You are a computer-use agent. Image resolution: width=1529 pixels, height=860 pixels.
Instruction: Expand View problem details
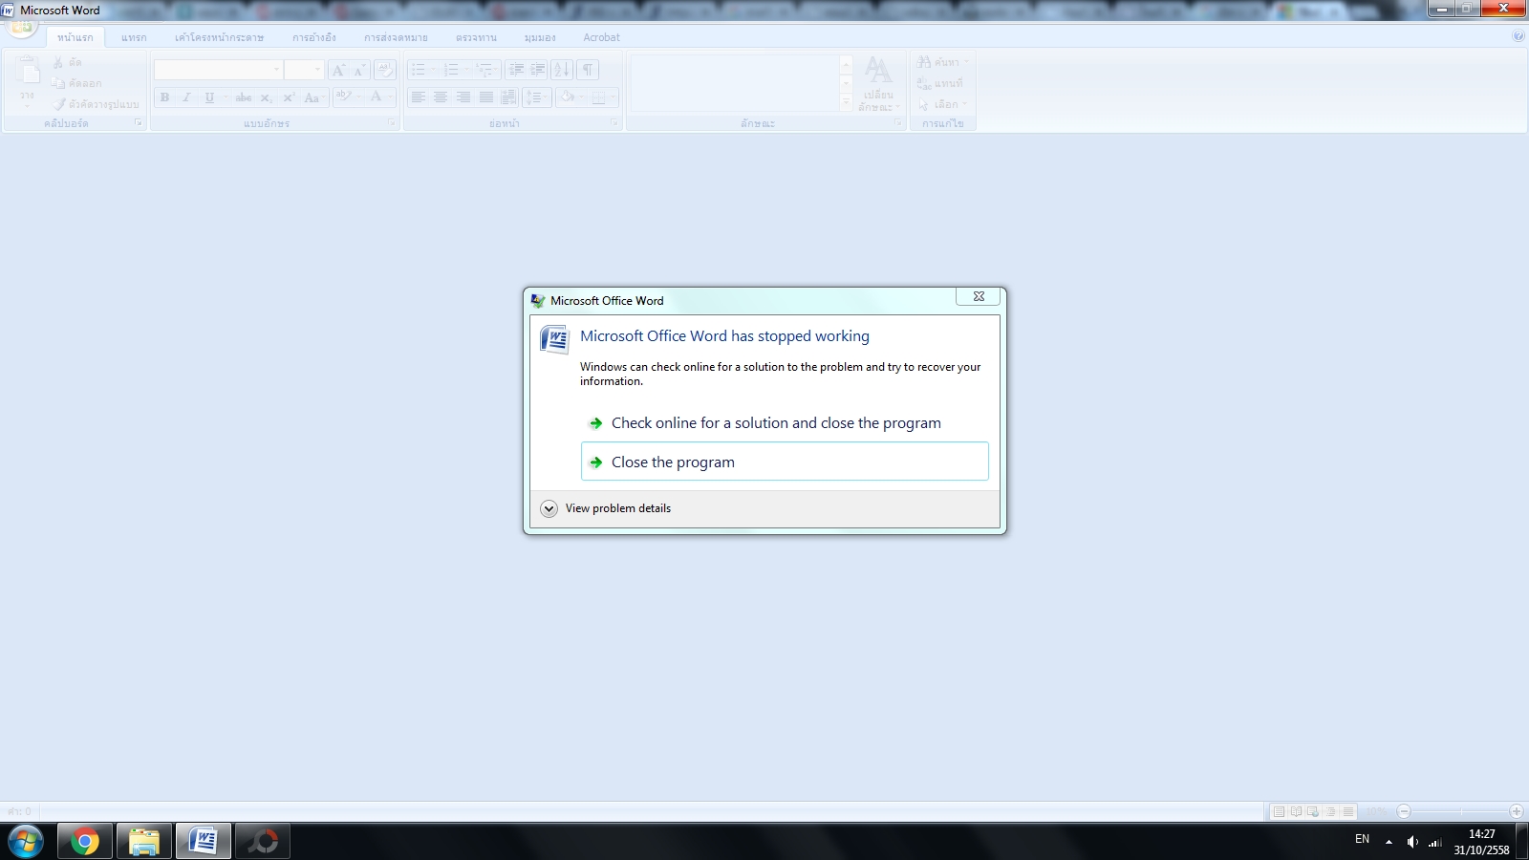(606, 508)
